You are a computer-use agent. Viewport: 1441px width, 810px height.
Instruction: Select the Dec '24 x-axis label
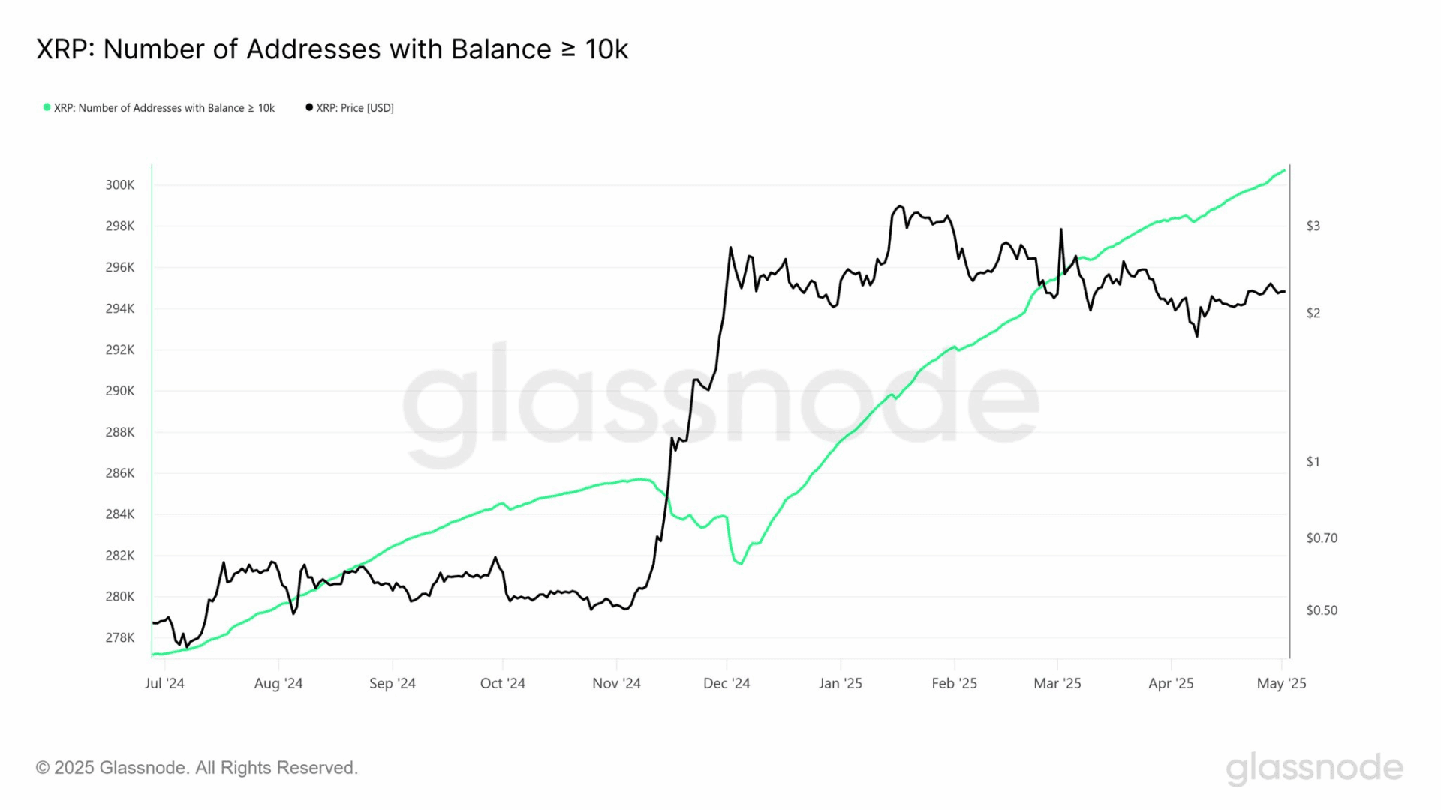click(x=726, y=683)
